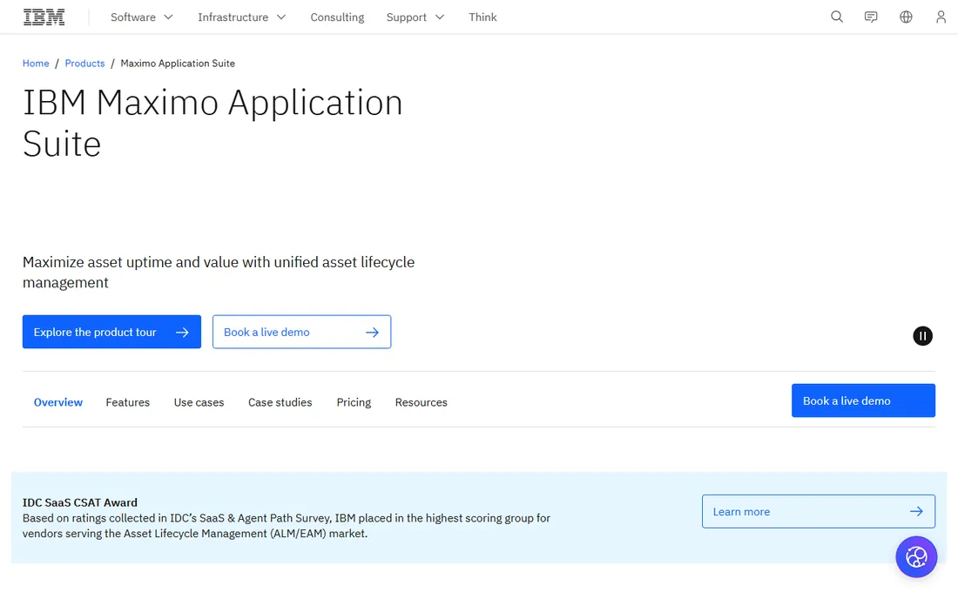This screenshot has width=958, height=599.
Task: Click Learn more in award banner
Action: (x=818, y=512)
